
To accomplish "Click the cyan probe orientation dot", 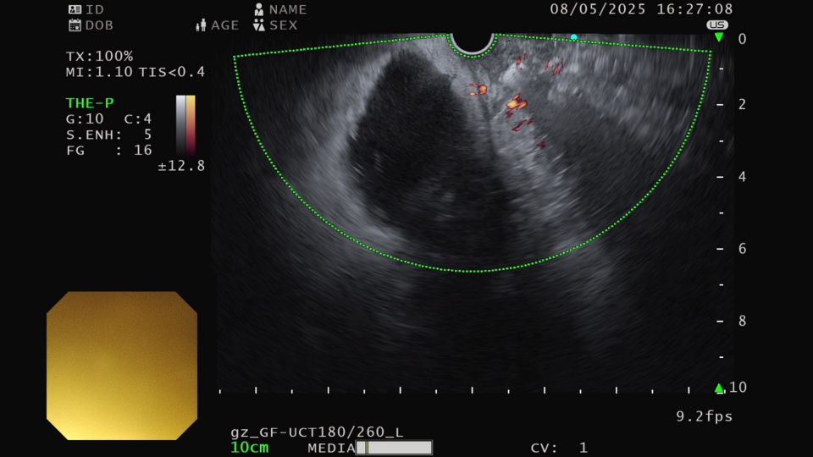I will (x=573, y=37).
